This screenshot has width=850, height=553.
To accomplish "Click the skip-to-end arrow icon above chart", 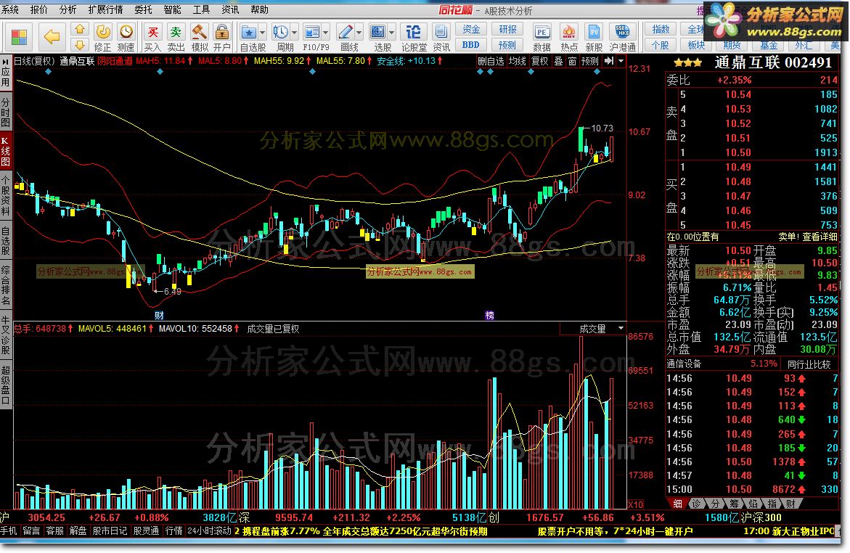I will [609, 61].
